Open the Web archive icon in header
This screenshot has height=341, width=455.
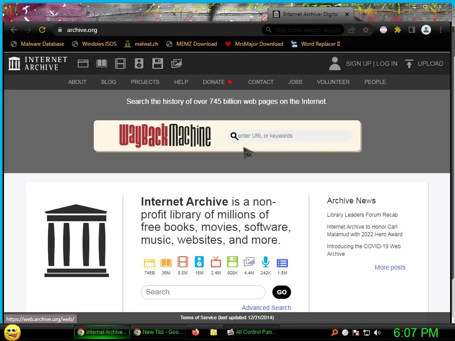pos(83,63)
